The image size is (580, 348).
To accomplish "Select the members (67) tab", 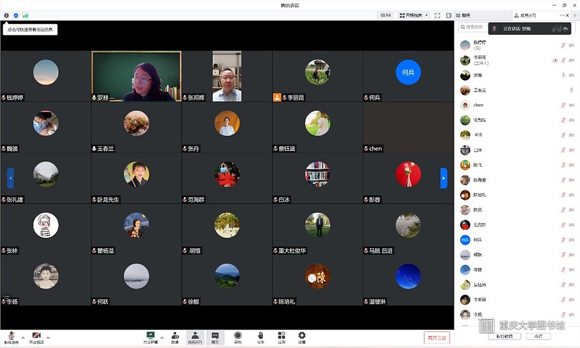I will [x=525, y=15].
